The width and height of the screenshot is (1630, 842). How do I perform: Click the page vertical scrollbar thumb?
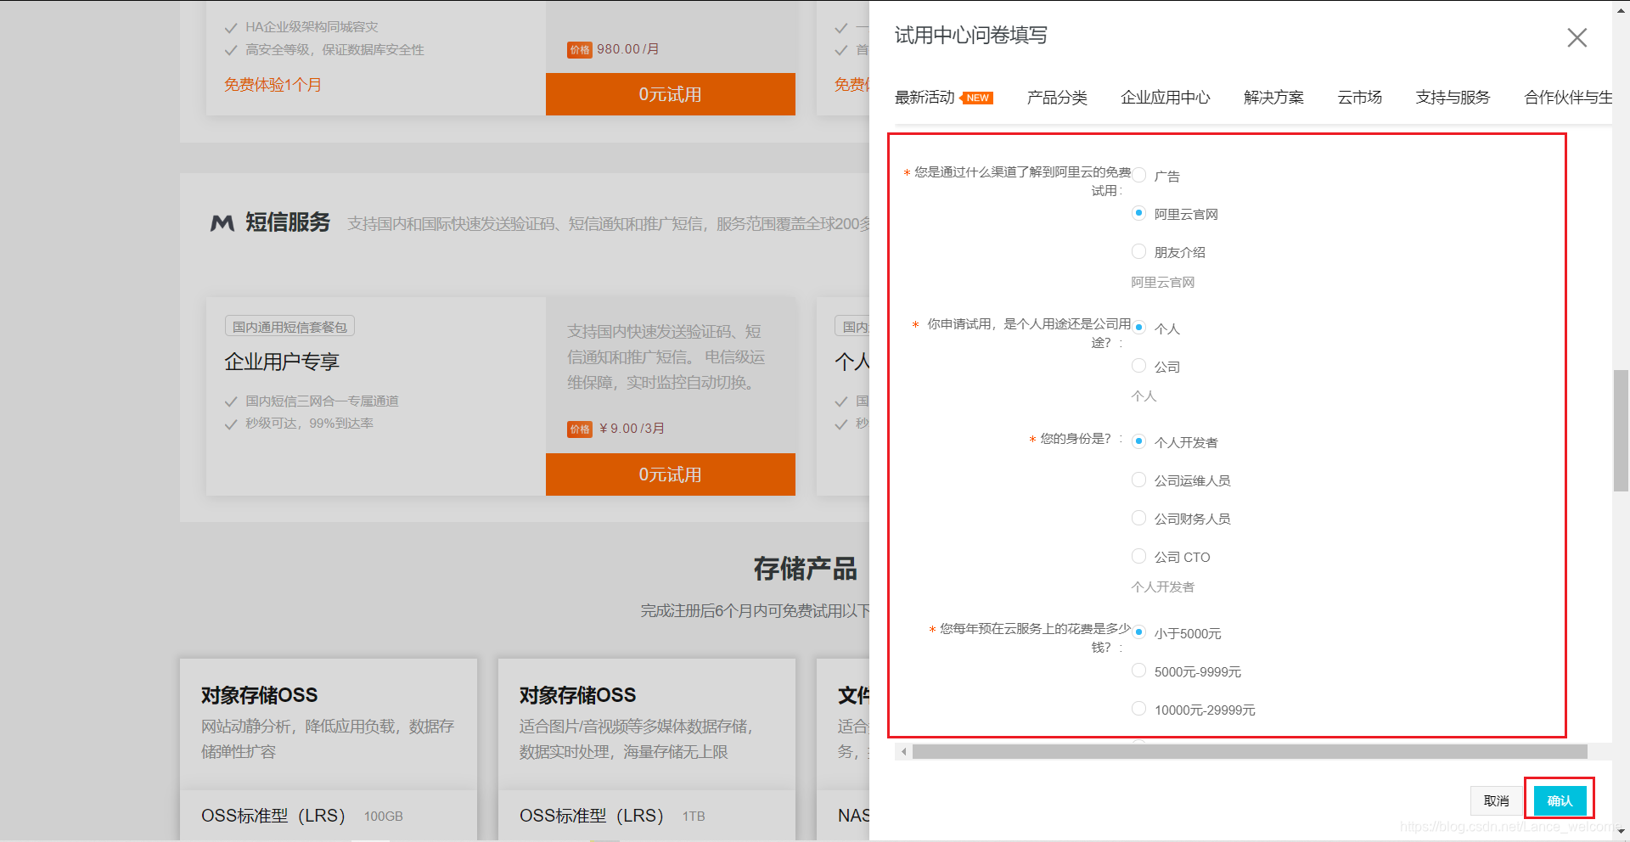1621,430
